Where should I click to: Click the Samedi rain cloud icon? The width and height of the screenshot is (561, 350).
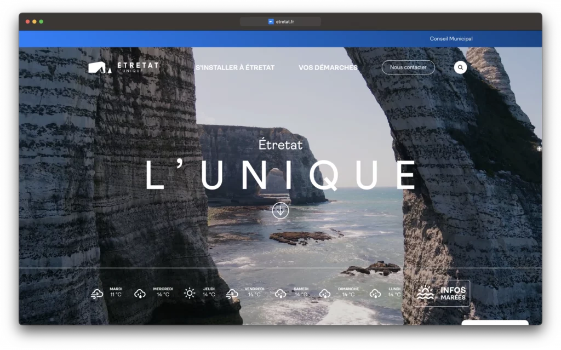(x=280, y=294)
